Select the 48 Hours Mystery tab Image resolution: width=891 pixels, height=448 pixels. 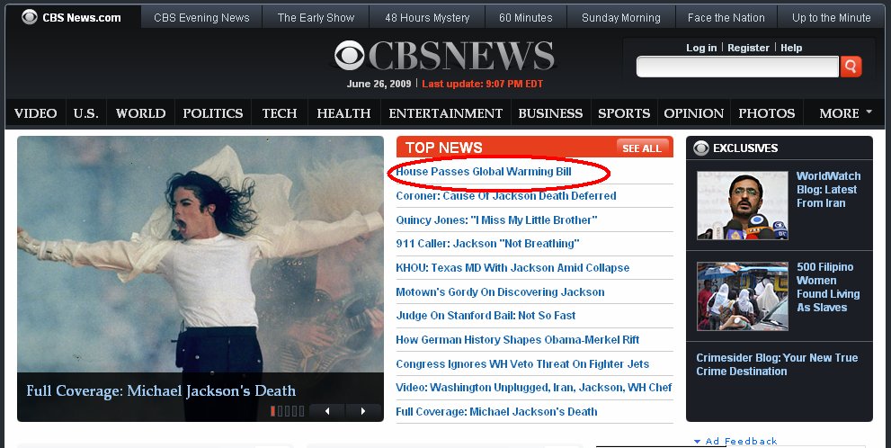[427, 18]
